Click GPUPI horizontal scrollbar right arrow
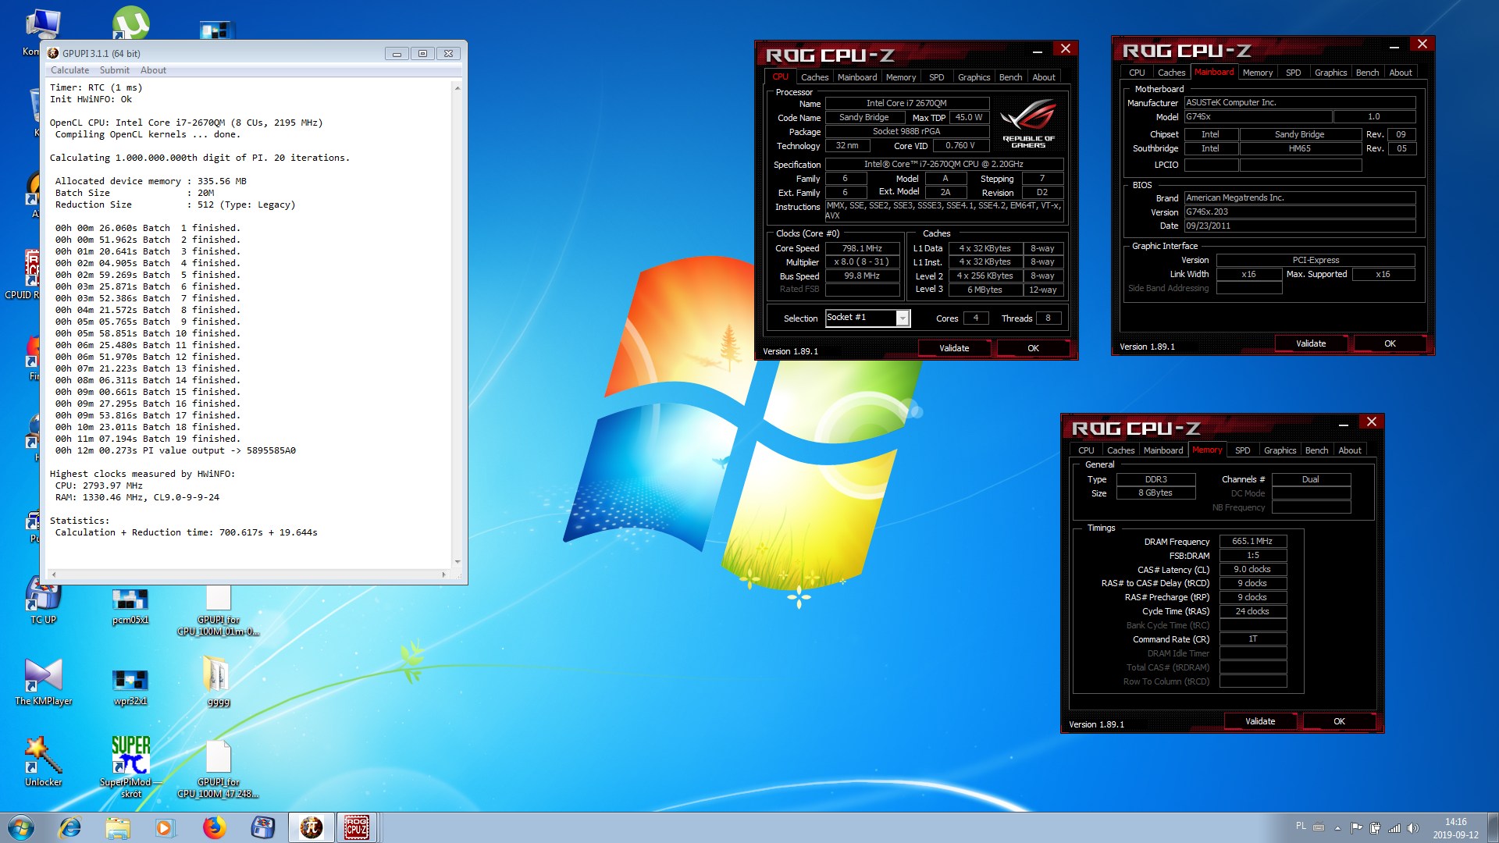 coord(444,575)
